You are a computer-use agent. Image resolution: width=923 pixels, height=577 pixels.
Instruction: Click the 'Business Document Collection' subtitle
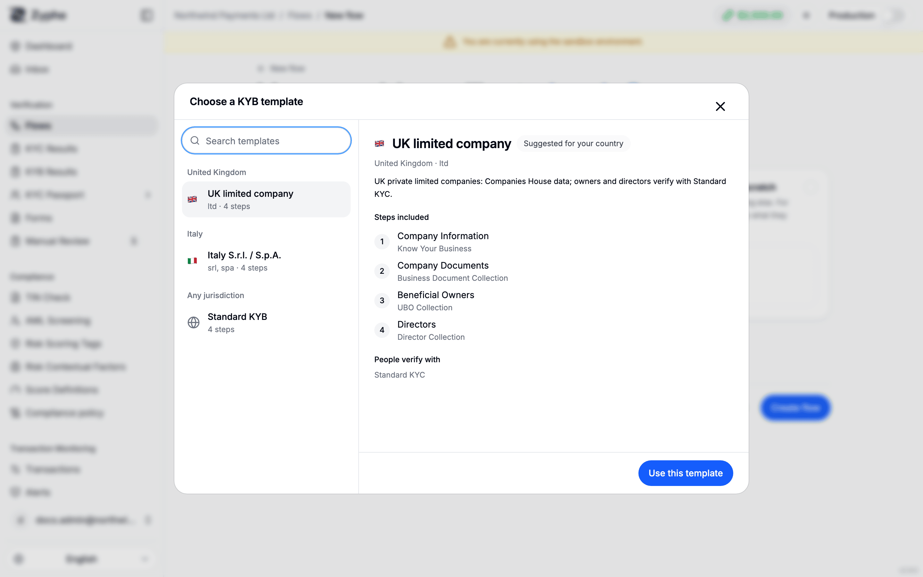tap(452, 278)
